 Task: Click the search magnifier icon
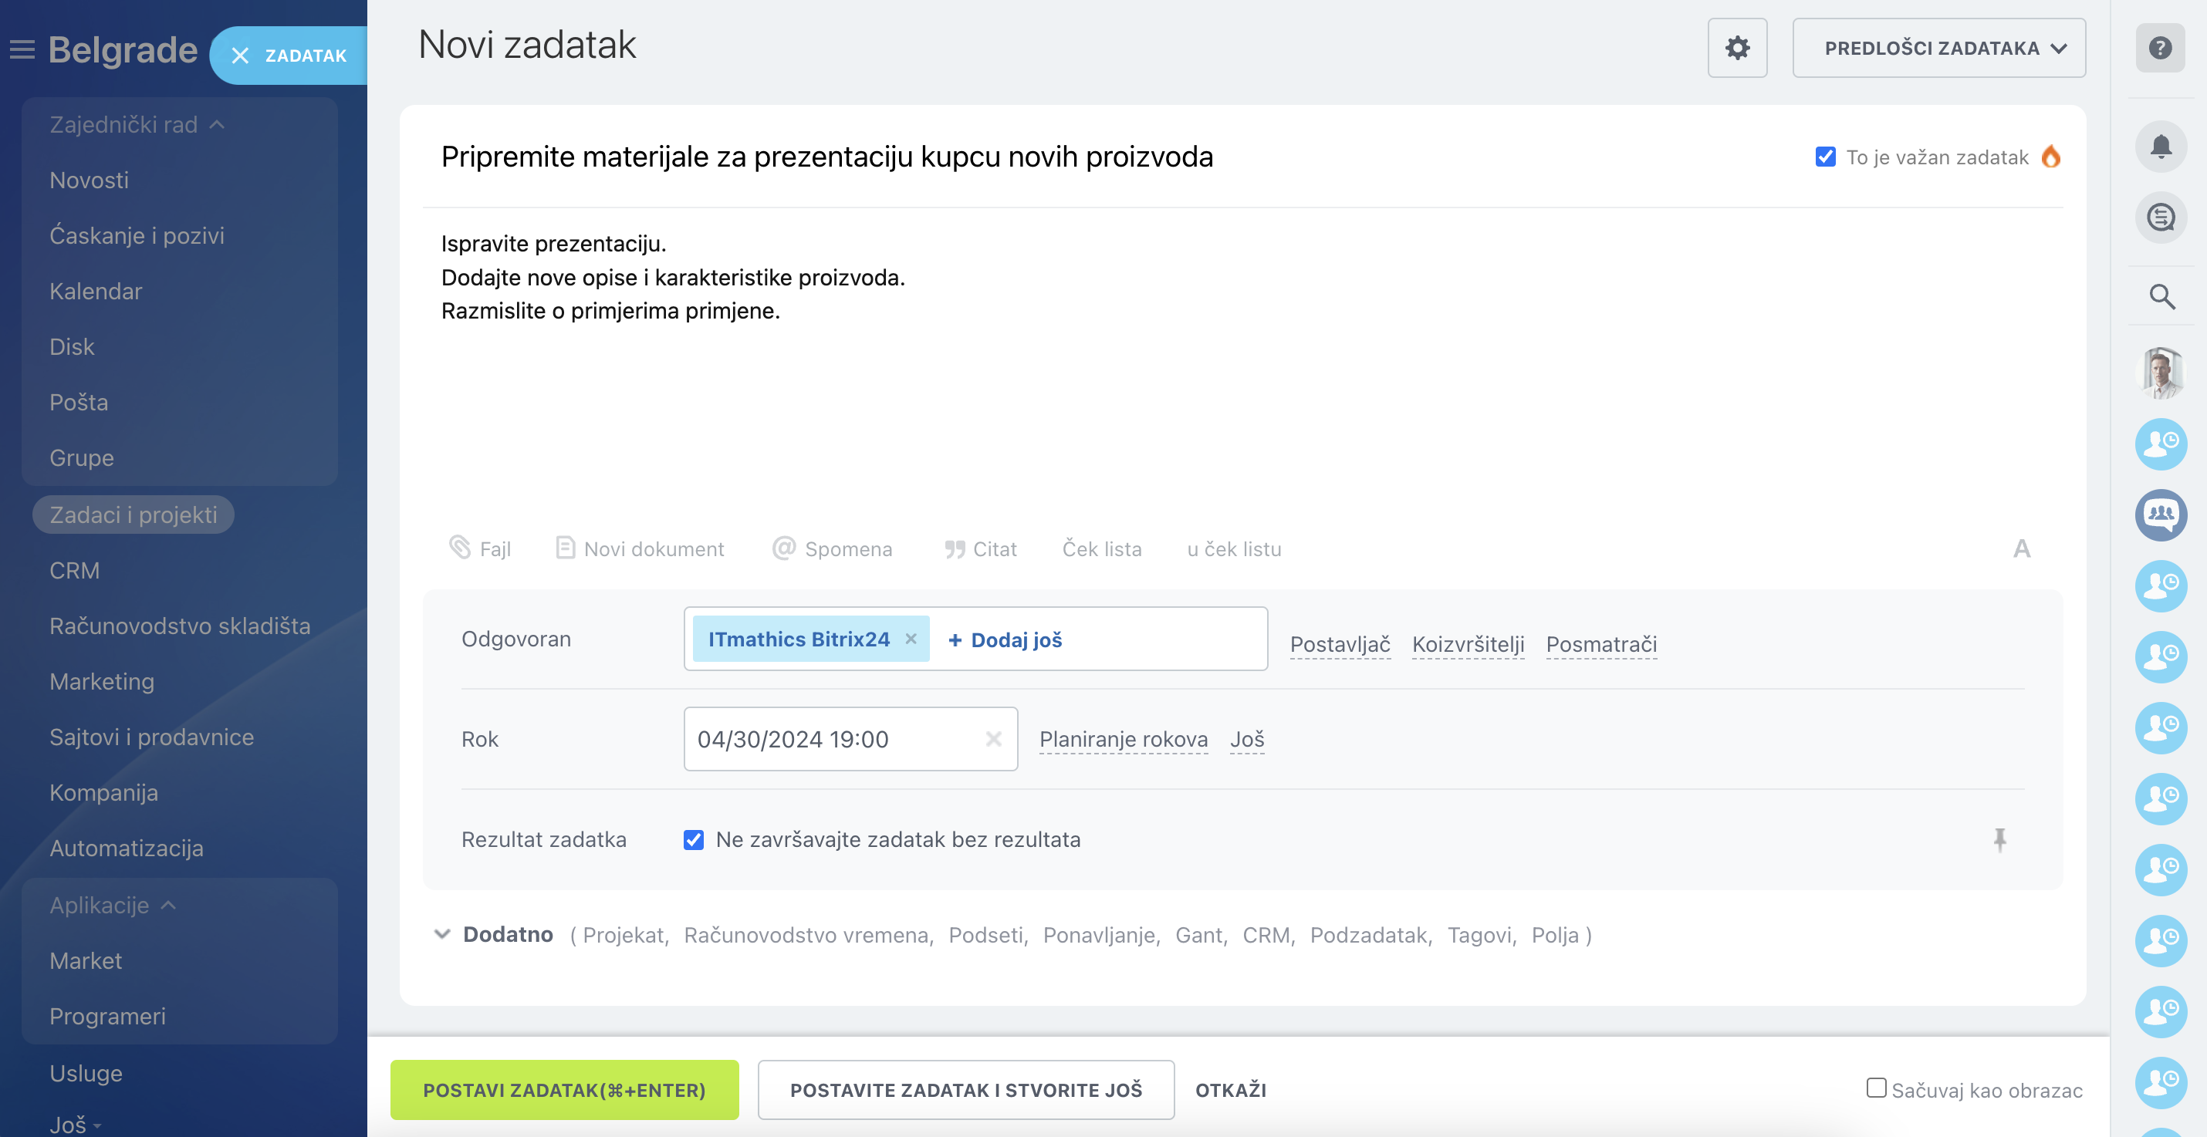click(x=2161, y=296)
